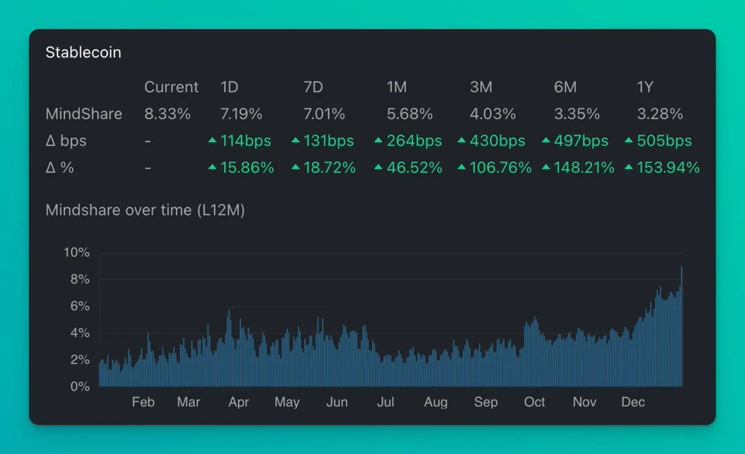
Task: Click the 8.33% current mindshare value
Action: coord(168,114)
